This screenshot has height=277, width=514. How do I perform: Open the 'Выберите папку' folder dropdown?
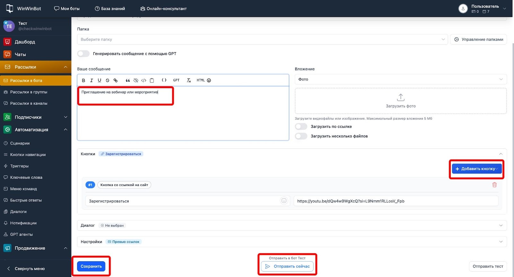click(262, 39)
